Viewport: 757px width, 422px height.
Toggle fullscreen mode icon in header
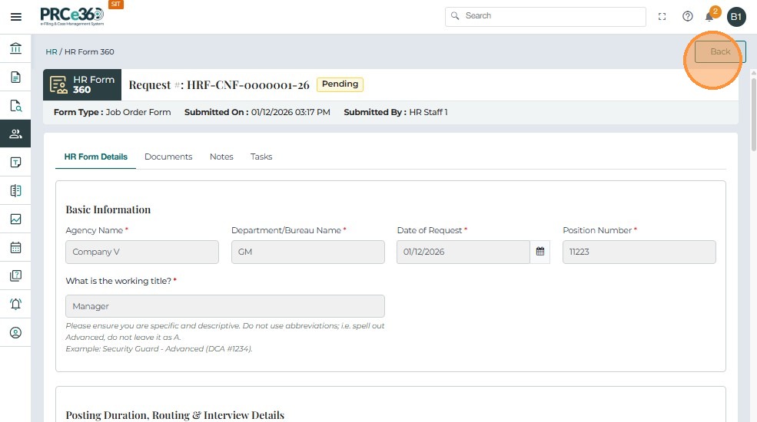click(662, 16)
